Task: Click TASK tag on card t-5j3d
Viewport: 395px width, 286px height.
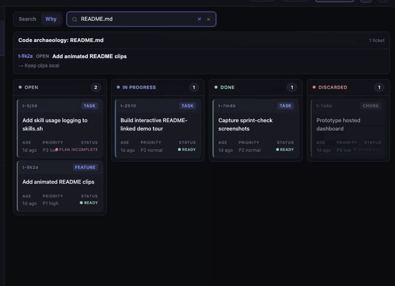Action: tap(89, 106)
